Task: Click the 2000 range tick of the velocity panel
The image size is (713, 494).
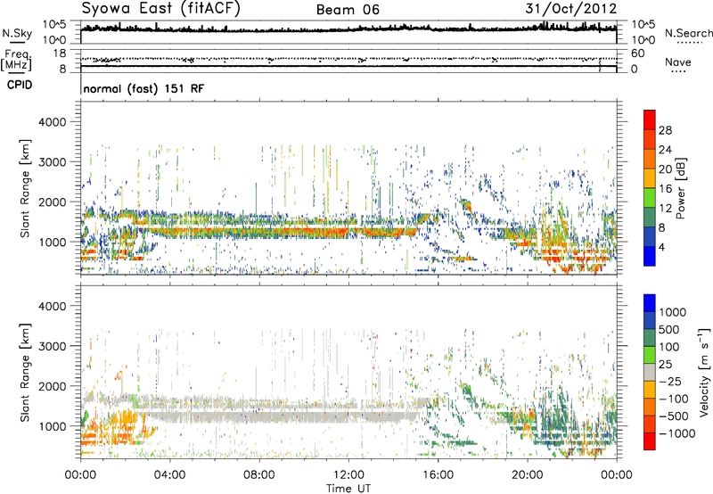Action: [x=53, y=386]
